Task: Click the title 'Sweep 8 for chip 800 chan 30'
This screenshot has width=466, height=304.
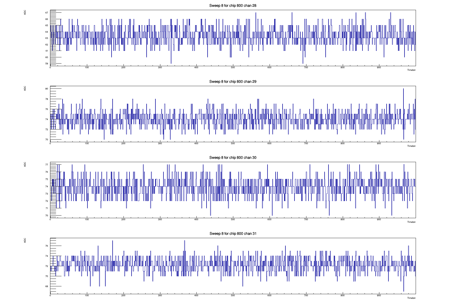Action: [x=233, y=157]
